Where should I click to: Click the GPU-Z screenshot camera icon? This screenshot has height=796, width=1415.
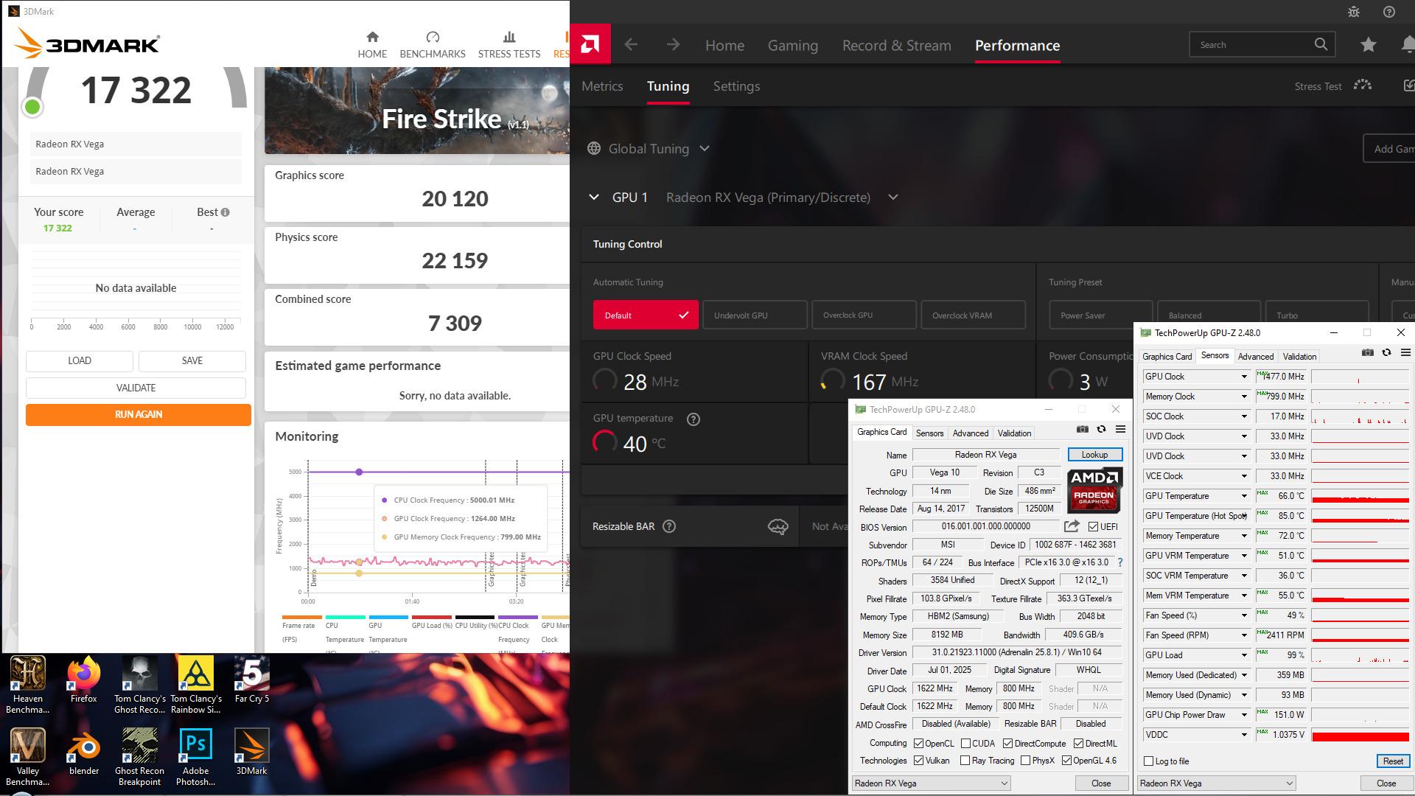pos(1082,430)
